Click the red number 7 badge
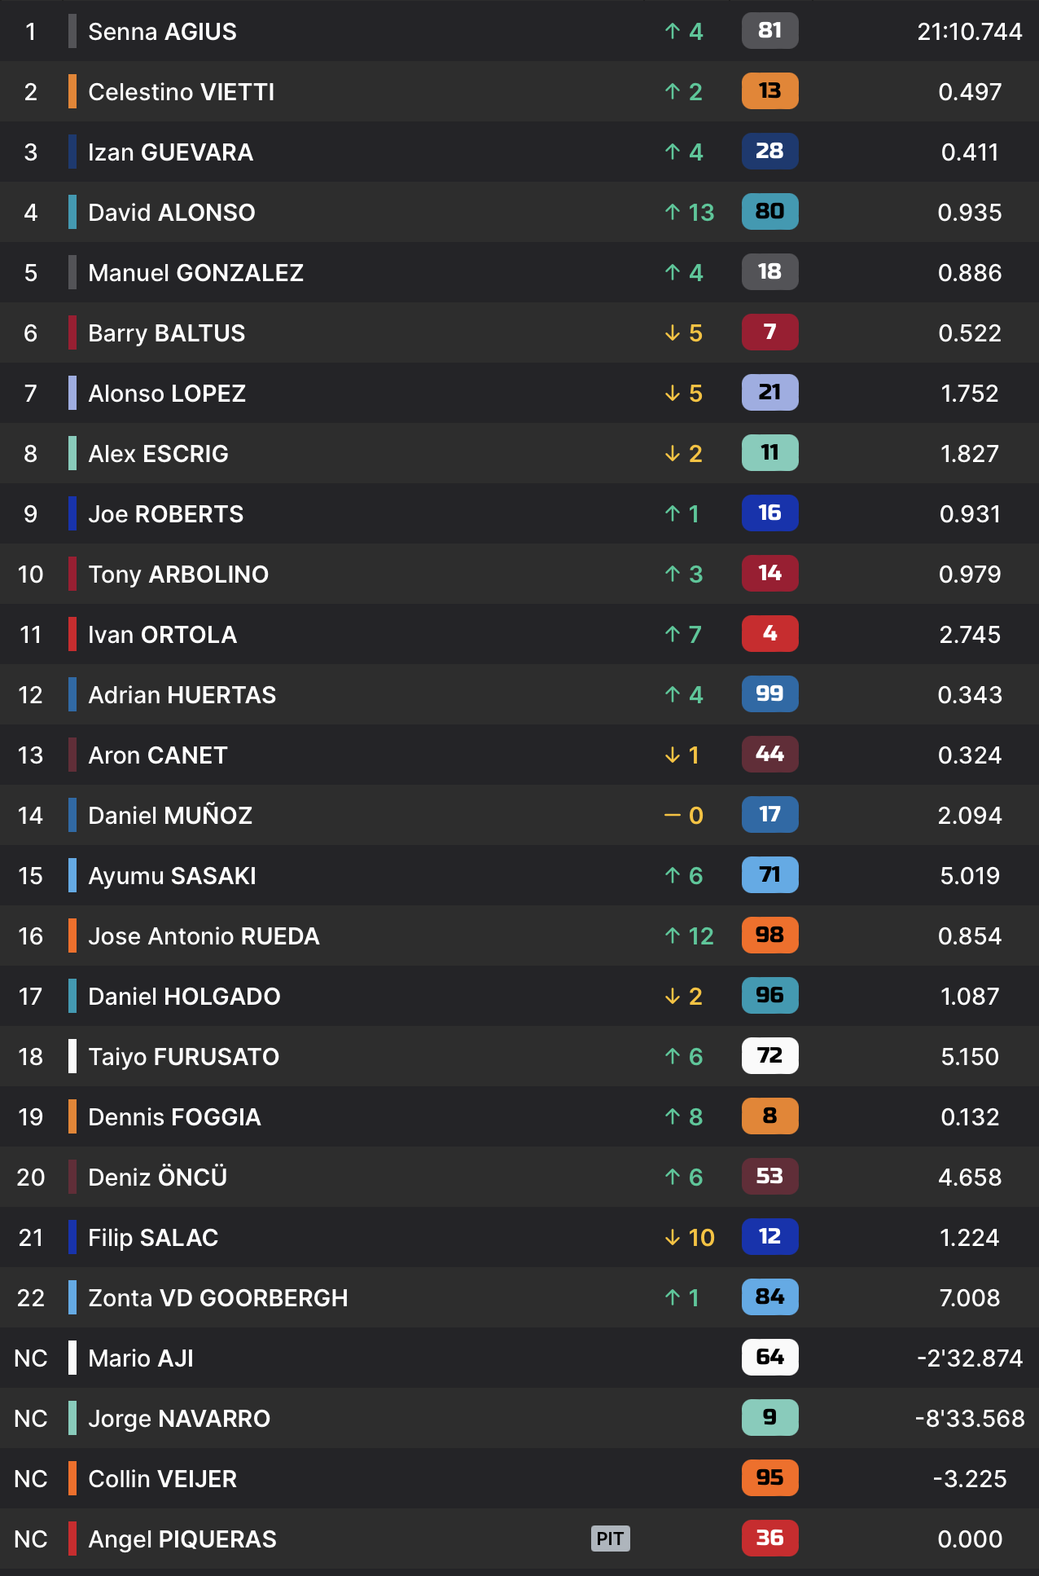The image size is (1039, 1576). tap(769, 332)
